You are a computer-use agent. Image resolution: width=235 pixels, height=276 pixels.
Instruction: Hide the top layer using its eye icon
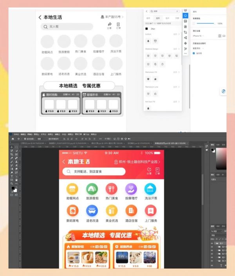(x=212, y=244)
